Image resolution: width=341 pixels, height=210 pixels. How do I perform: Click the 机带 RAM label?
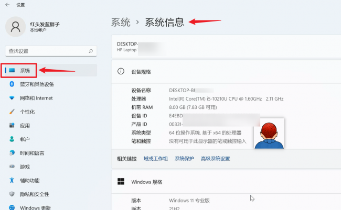142,107
